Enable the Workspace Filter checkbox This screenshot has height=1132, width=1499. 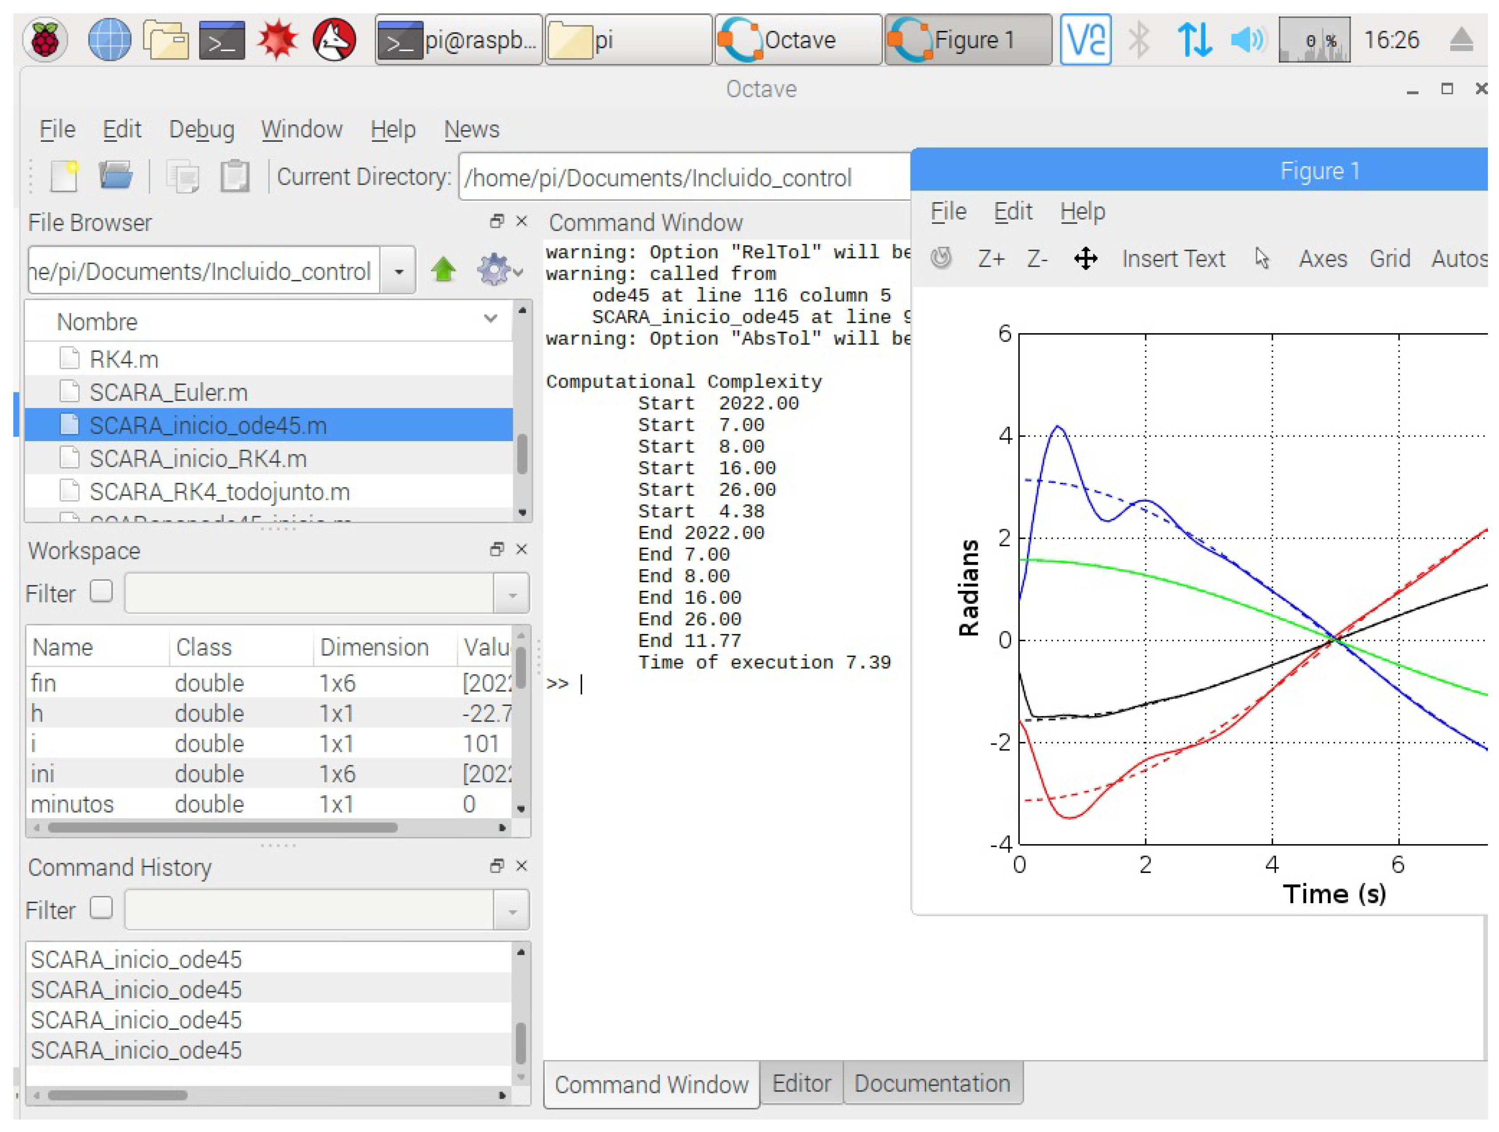click(x=102, y=591)
